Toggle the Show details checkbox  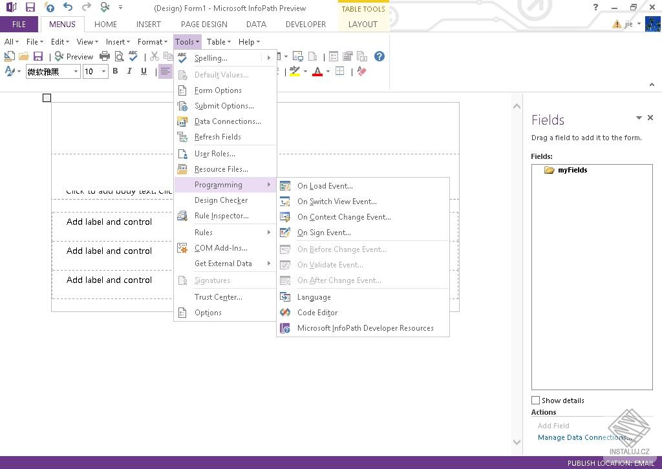pos(536,401)
